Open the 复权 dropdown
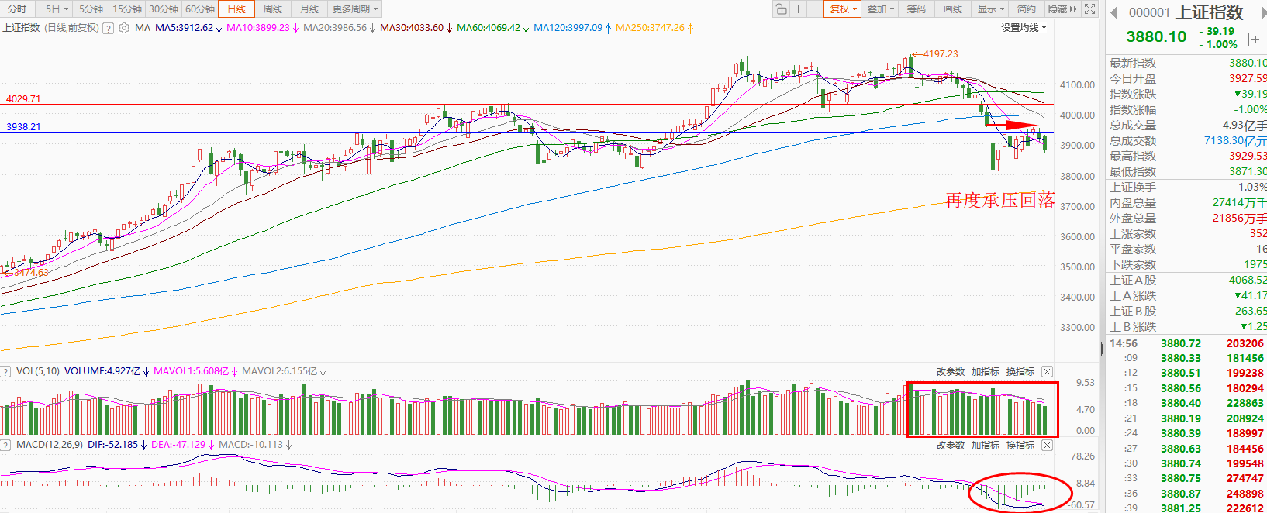This screenshot has width=1267, height=513. 843,9
